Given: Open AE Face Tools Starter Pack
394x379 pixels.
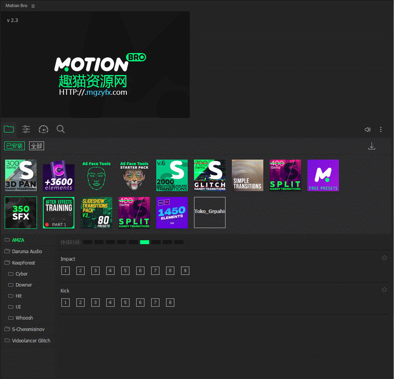Looking at the screenshot, I should pyautogui.click(x=134, y=175).
